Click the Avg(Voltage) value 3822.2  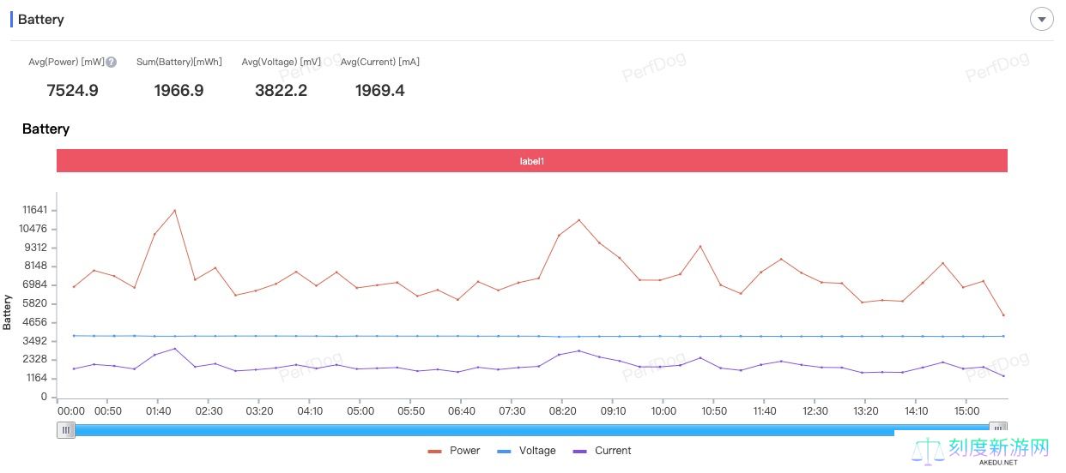click(x=281, y=91)
